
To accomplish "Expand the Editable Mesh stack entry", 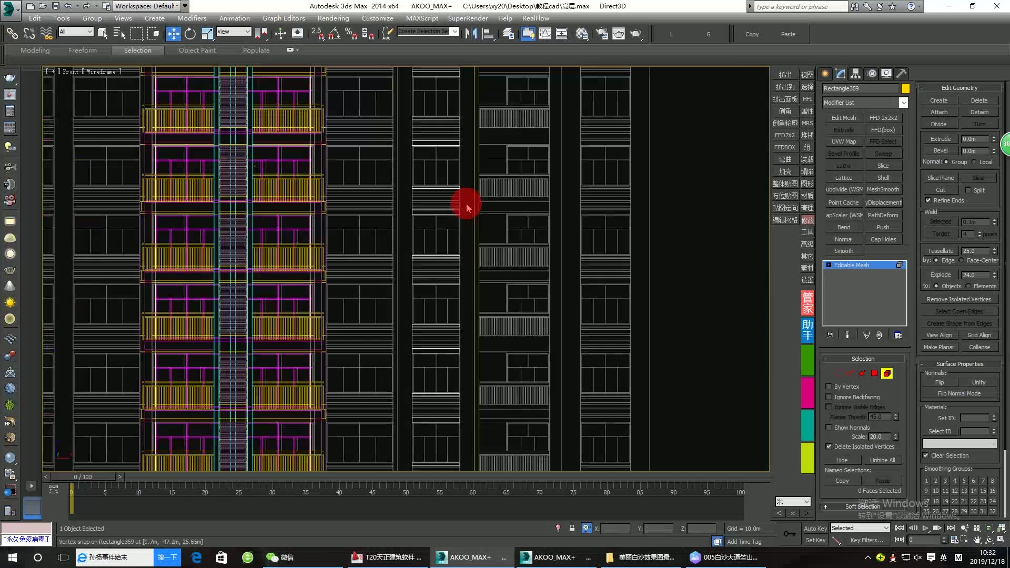I will pyautogui.click(x=829, y=265).
